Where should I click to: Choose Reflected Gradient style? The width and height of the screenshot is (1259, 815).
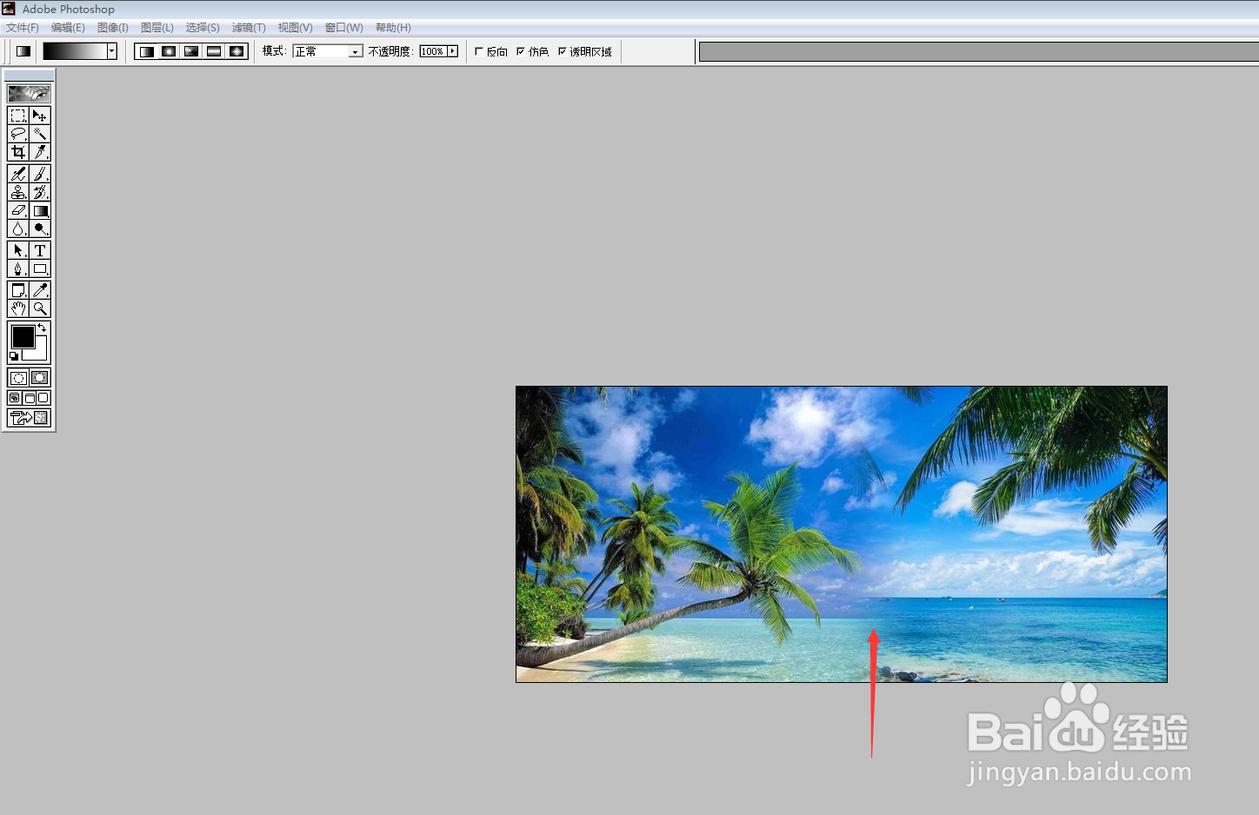pos(214,51)
